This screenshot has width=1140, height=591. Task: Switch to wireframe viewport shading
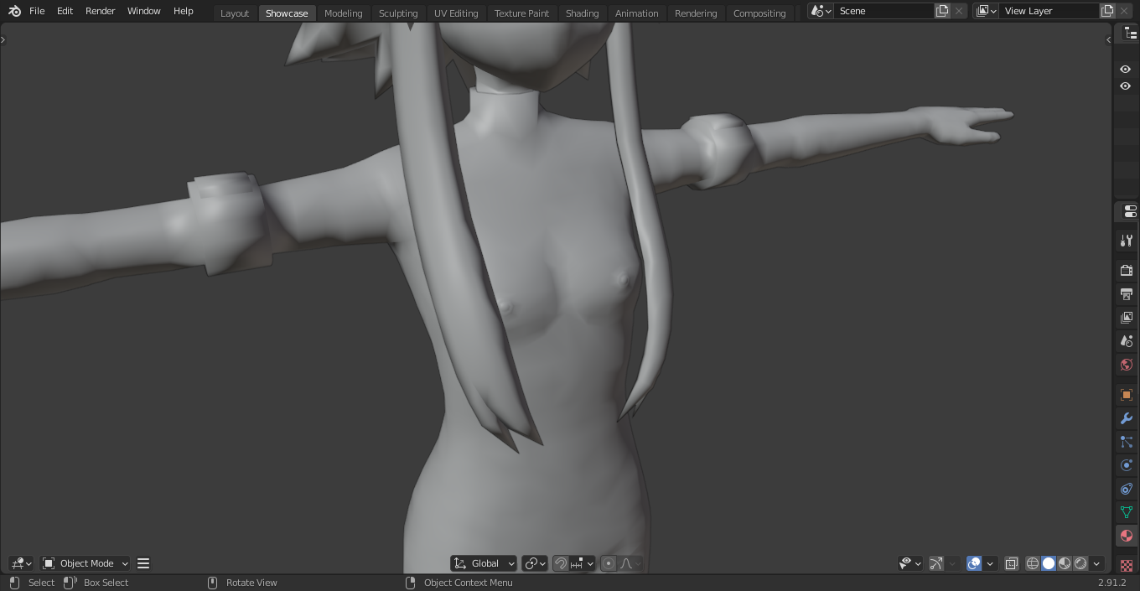(1033, 563)
